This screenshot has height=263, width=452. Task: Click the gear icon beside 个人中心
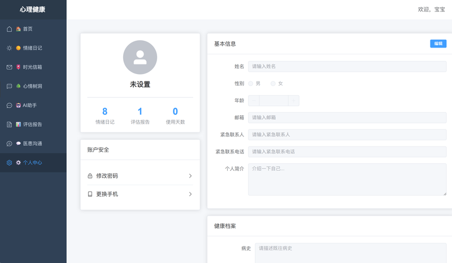click(9, 163)
